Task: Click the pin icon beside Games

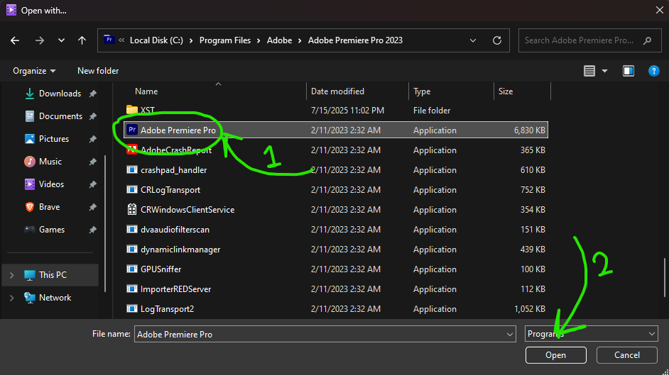Action: 92,230
